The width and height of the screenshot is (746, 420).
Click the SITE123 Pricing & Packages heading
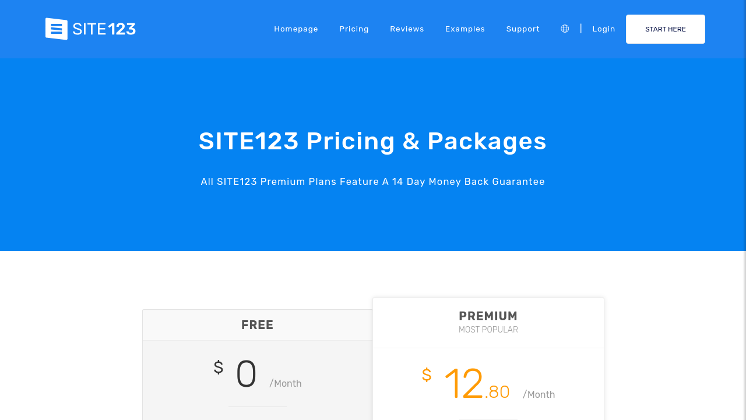(373, 141)
